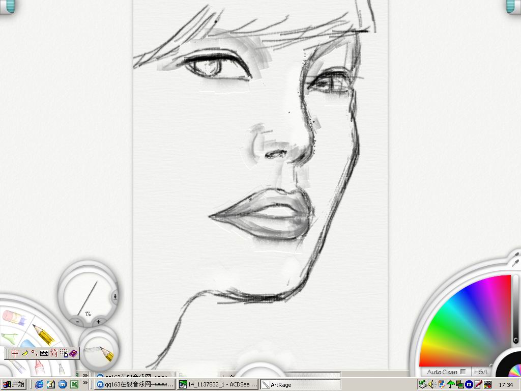521x391 pixels.
Task: Toggle simplified 简 character mode on IME bar
Action: point(54,353)
